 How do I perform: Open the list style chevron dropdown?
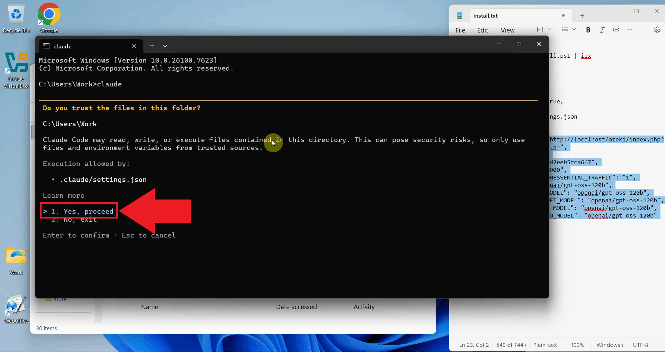[574, 30]
